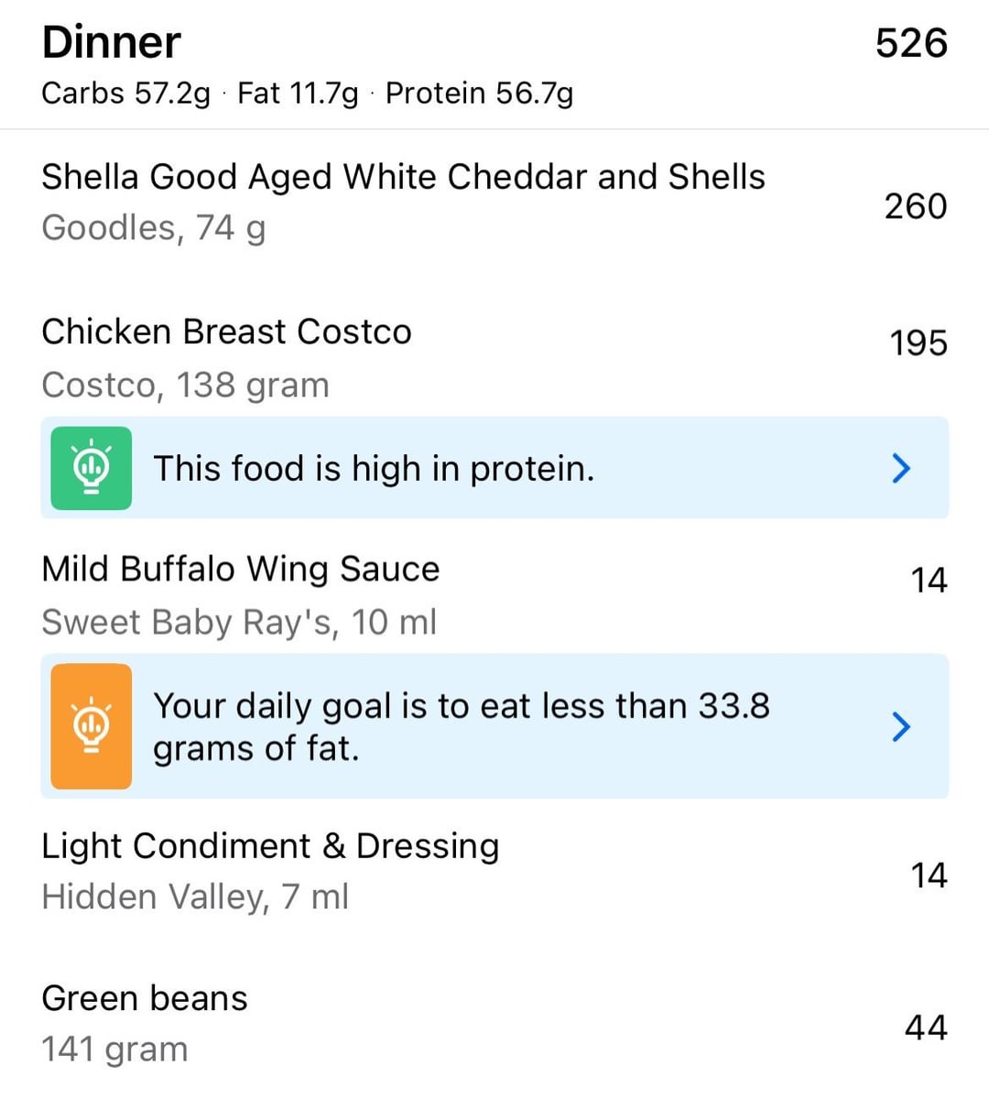Open the Light Condiment & Dressing entry
Viewport: 989px width, 1099px height.
pyautogui.click(x=494, y=872)
